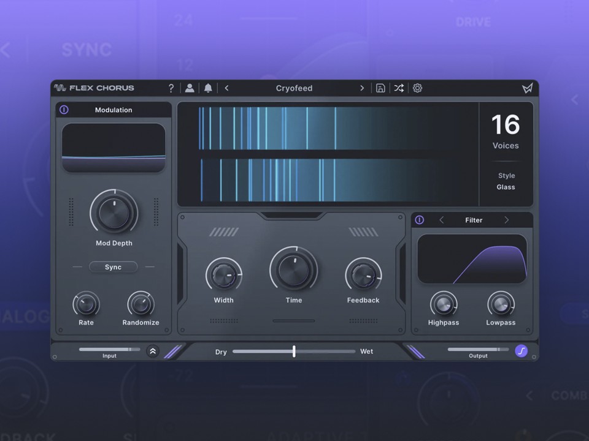The width and height of the screenshot is (589, 441).
Task: Save preset with floppy disk icon
Action: coord(380,88)
